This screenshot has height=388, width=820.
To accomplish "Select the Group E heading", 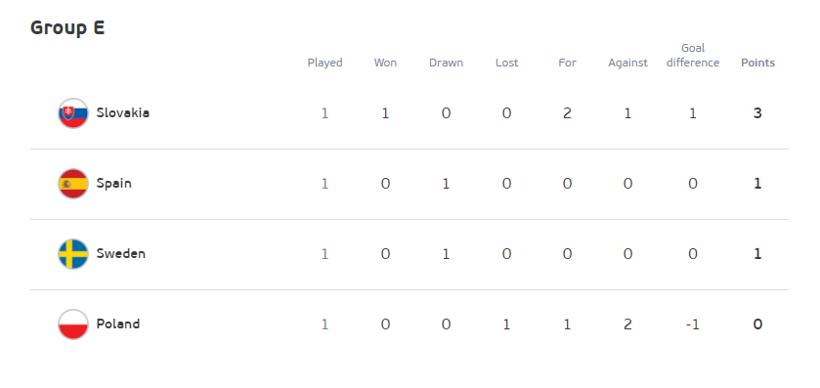I will pos(67,27).
